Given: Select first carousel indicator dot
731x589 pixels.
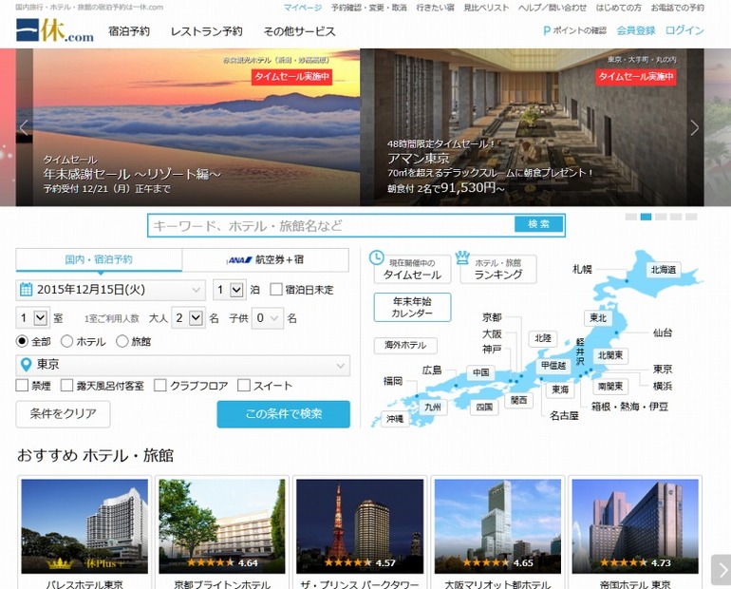Looking at the screenshot, I should point(630,217).
